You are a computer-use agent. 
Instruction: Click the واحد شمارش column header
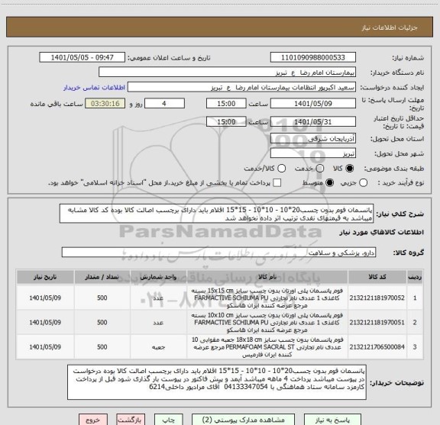pos(158,277)
